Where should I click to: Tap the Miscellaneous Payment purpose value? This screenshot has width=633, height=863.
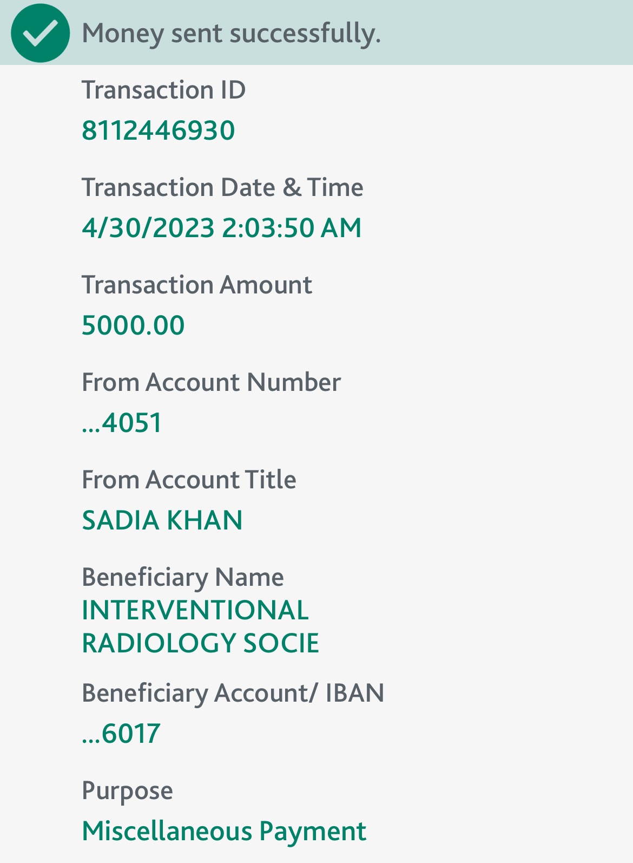[224, 831]
